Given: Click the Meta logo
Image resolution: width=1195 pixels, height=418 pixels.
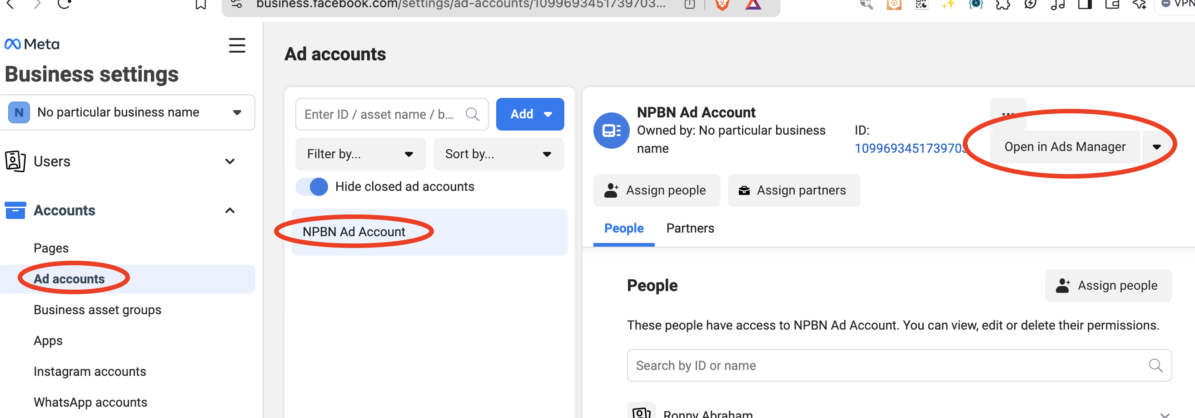Looking at the screenshot, I should pos(32,44).
